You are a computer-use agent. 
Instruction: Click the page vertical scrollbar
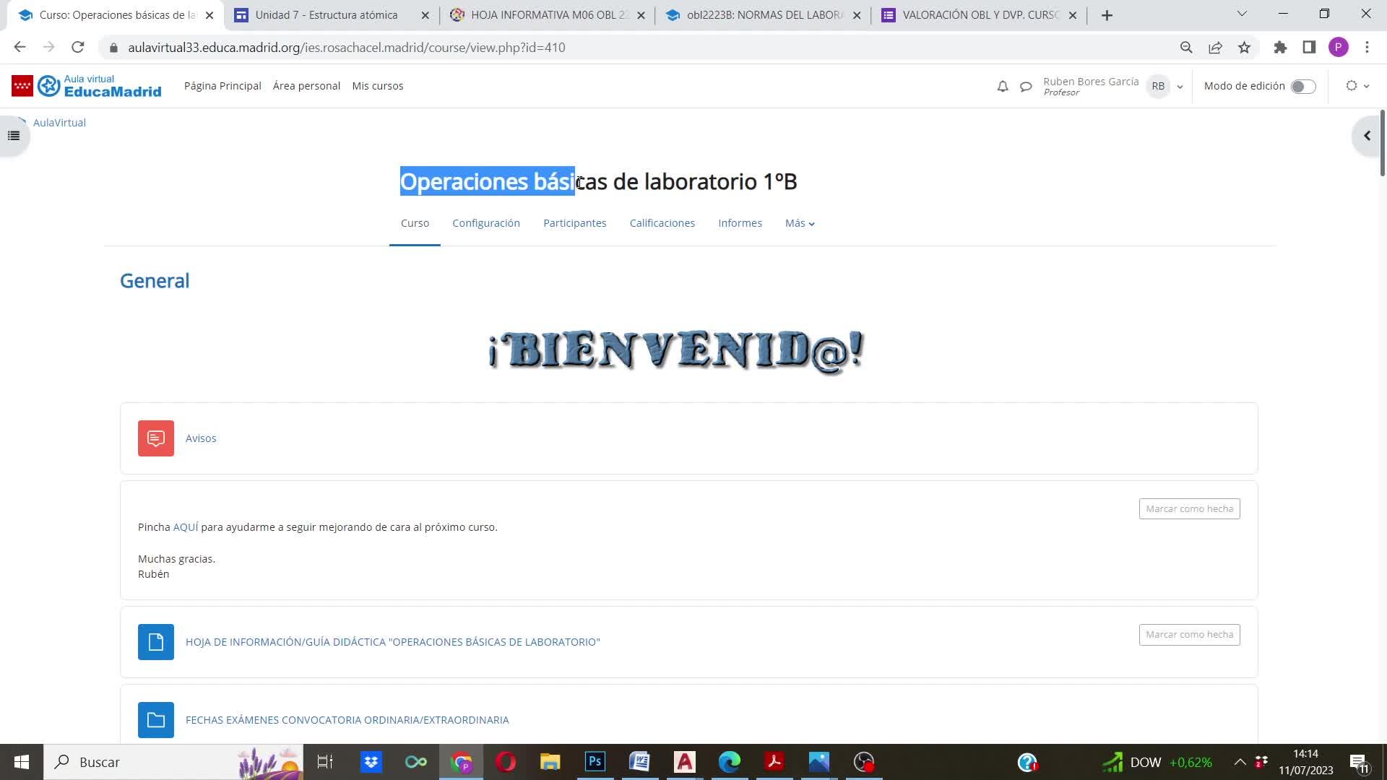(x=1382, y=144)
